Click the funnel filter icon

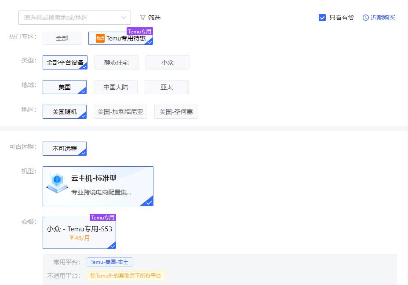pos(142,18)
